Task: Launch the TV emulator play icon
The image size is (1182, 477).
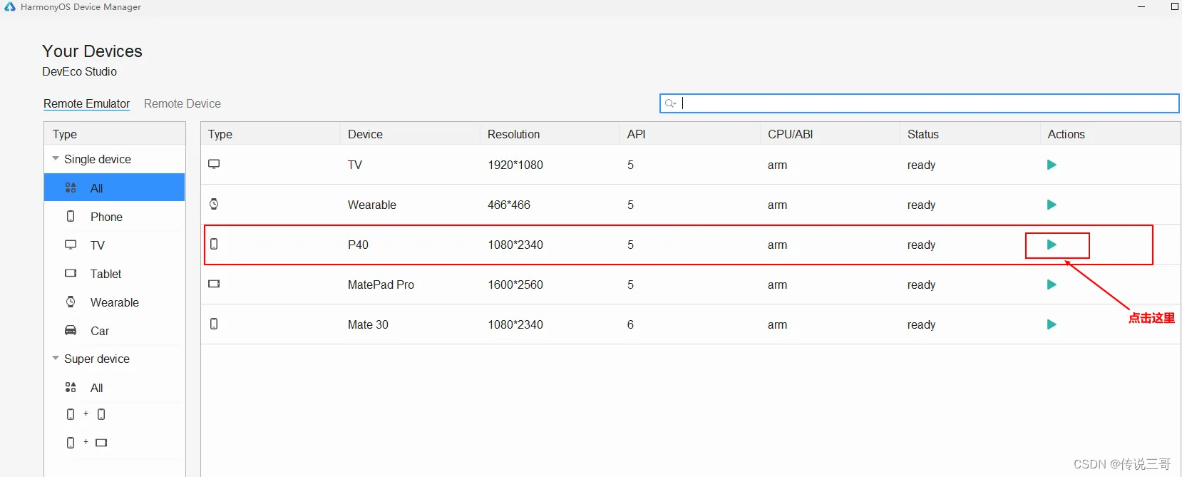Action: (1052, 165)
